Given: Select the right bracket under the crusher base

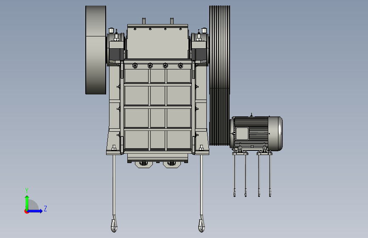Looking at the screenshot, I should coord(171,164).
